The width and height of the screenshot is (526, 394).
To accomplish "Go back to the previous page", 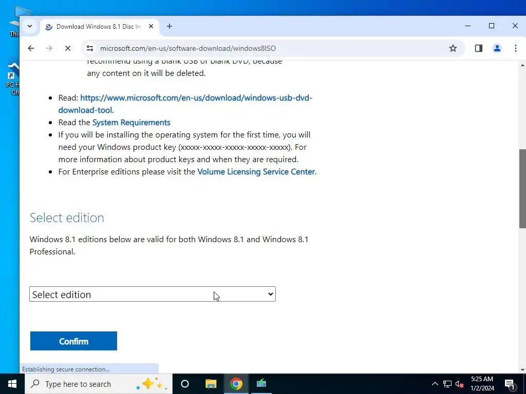I will point(31,48).
